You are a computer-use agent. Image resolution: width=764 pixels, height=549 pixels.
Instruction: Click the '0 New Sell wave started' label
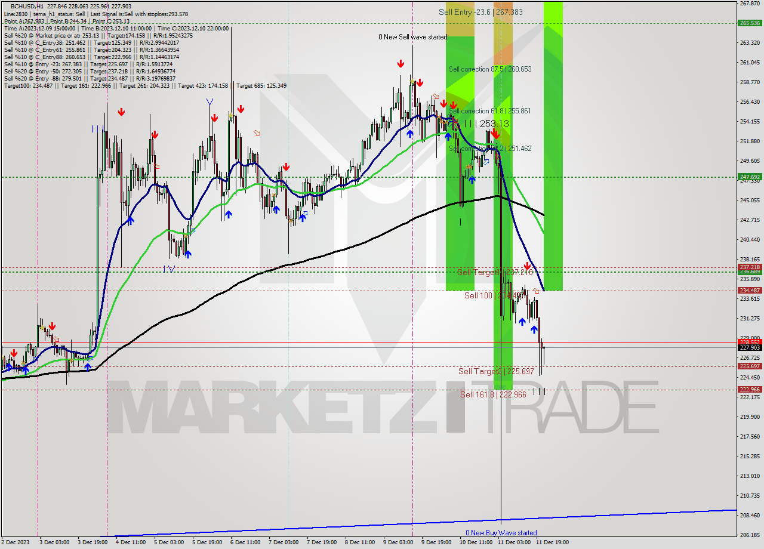coord(412,37)
